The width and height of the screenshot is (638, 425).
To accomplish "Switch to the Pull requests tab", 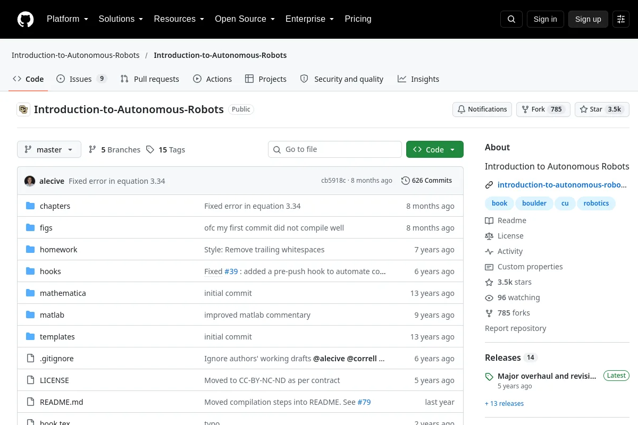I will tap(150, 79).
